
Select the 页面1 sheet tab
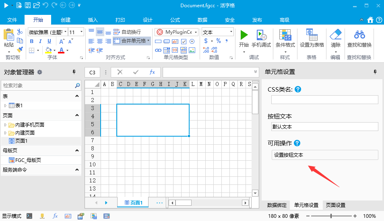pyautogui.click(x=133, y=203)
